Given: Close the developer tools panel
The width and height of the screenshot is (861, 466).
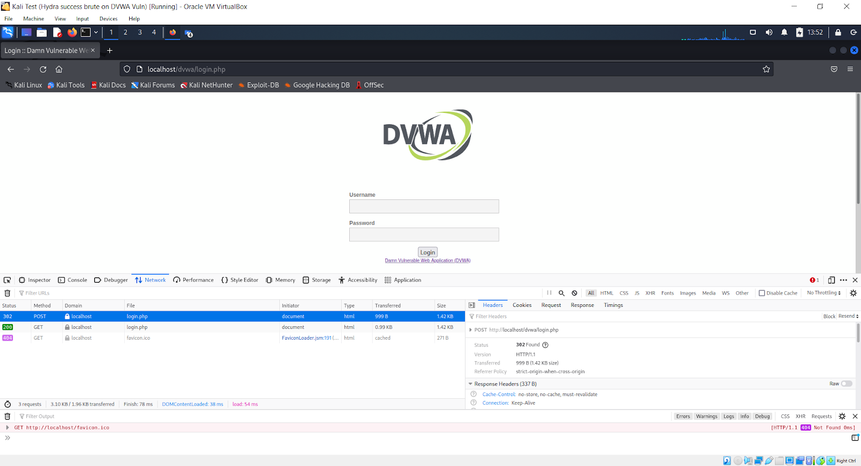Looking at the screenshot, I should click(x=855, y=280).
